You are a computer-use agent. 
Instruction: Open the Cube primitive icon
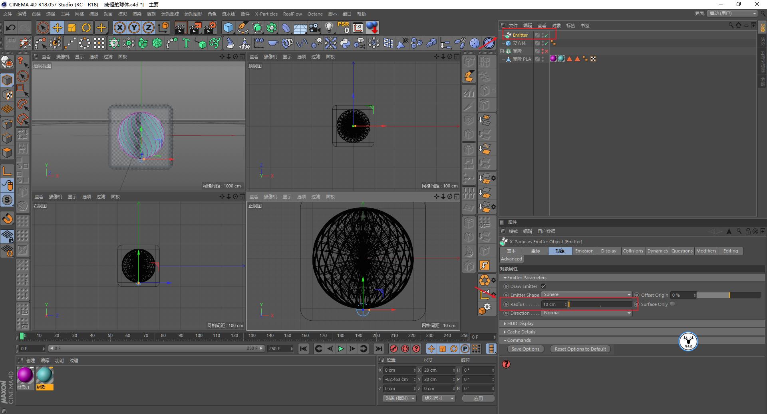click(228, 27)
